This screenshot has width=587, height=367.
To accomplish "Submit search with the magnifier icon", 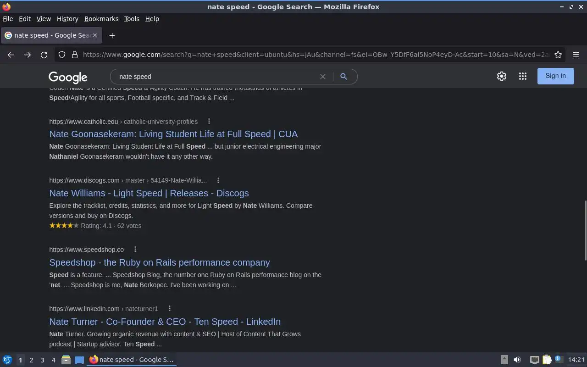I will [343, 77].
